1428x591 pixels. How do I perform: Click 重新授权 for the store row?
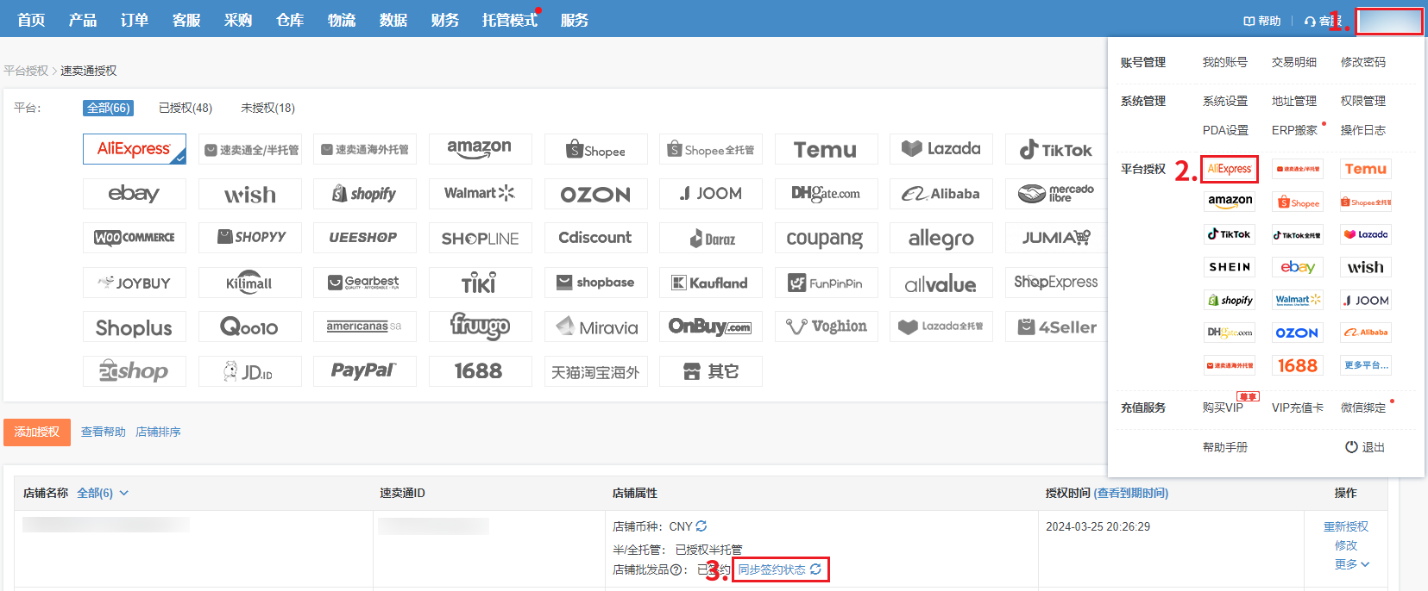pos(1346,526)
